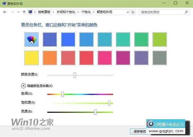Viewport: 193px width, 137px height.
Task: Navigate to 外观和个性化 breadcrumb
Action: [66, 12]
